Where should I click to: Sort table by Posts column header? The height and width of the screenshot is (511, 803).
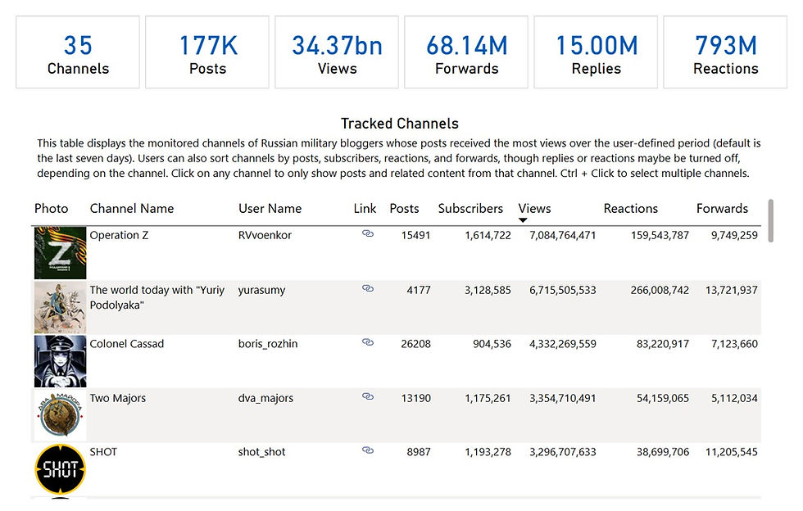point(404,209)
